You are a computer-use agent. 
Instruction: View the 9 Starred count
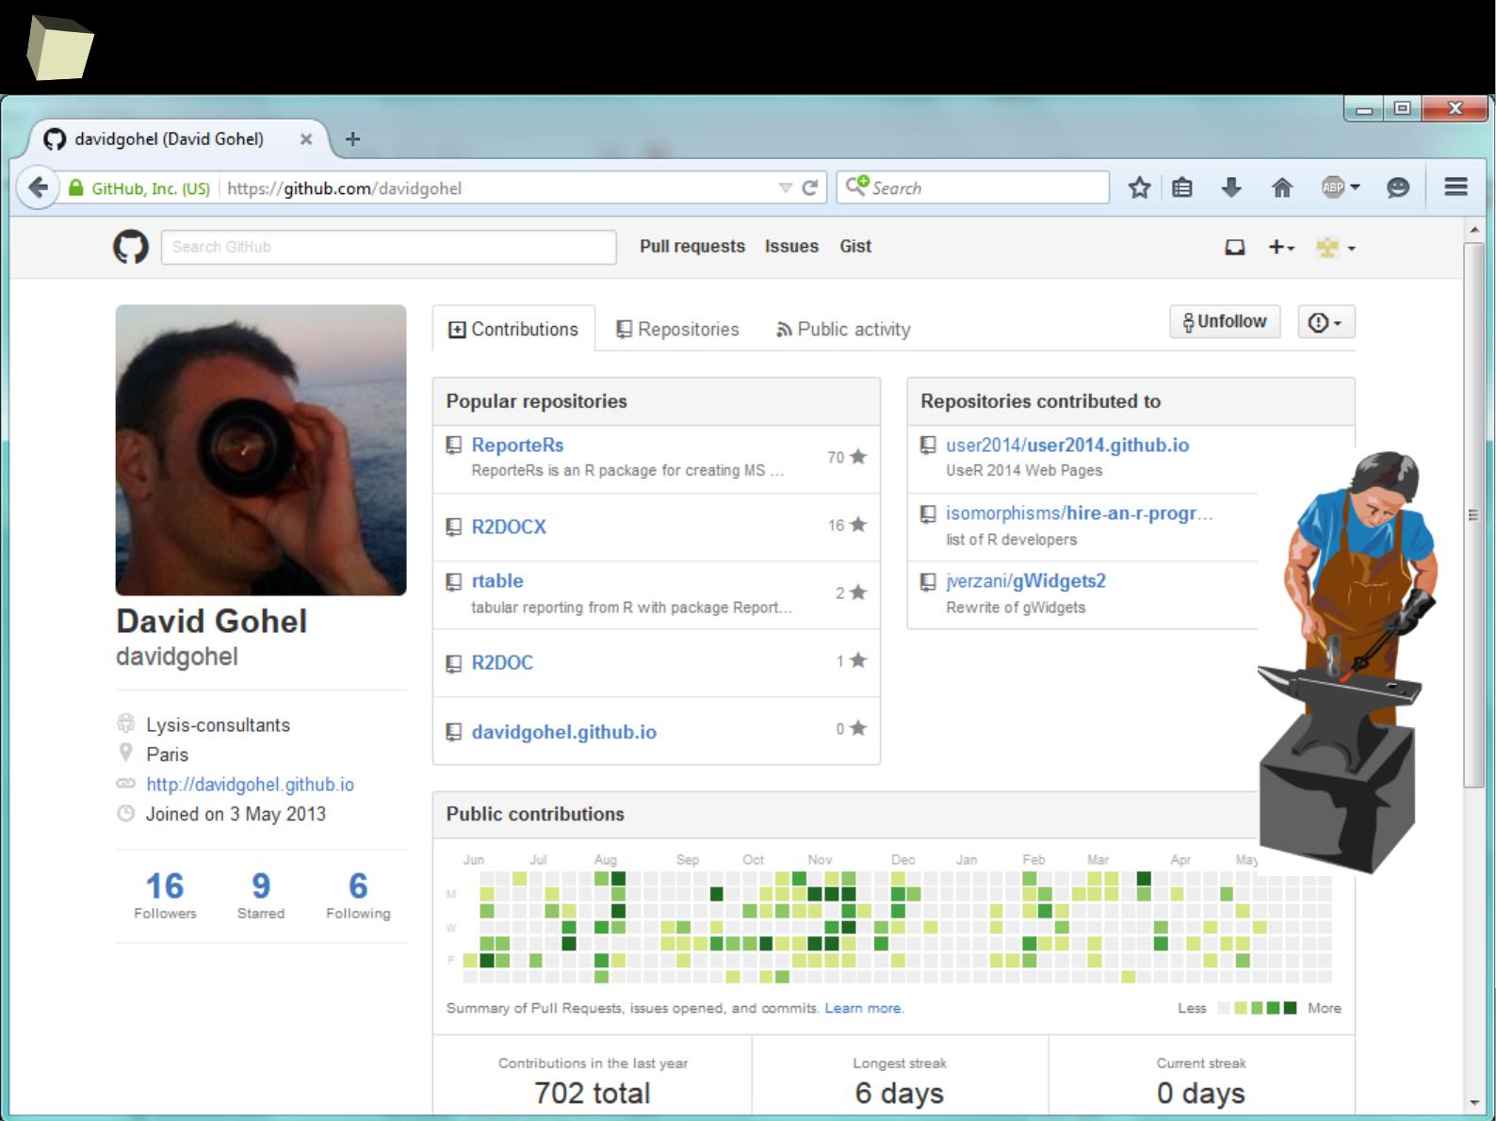261,895
